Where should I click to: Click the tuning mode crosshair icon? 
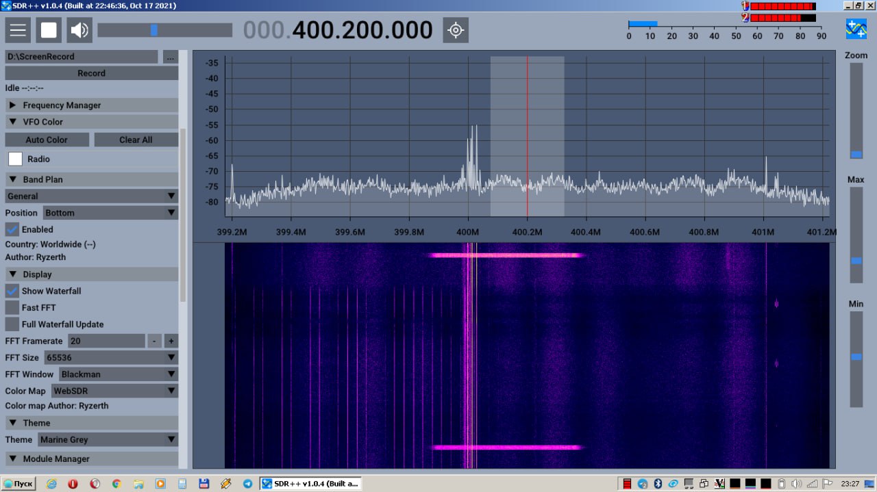tap(456, 30)
